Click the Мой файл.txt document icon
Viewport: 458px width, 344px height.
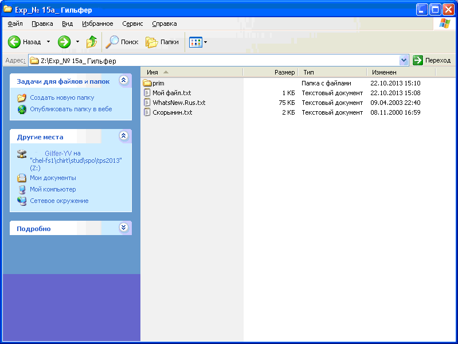147,93
